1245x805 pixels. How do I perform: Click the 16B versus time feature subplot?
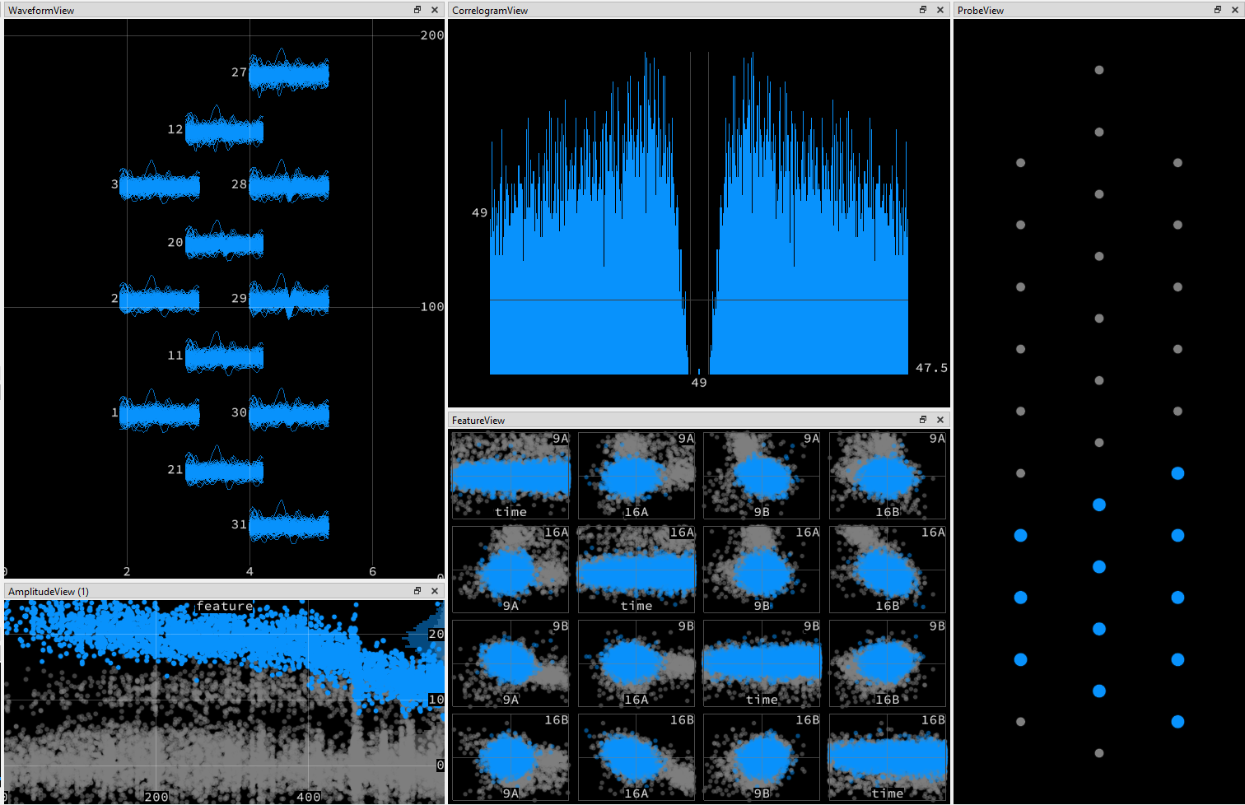pos(887,756)
